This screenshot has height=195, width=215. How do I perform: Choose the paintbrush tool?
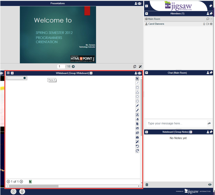137,110
